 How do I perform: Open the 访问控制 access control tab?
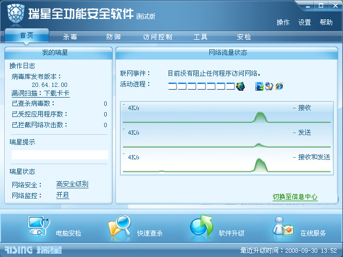157,36
